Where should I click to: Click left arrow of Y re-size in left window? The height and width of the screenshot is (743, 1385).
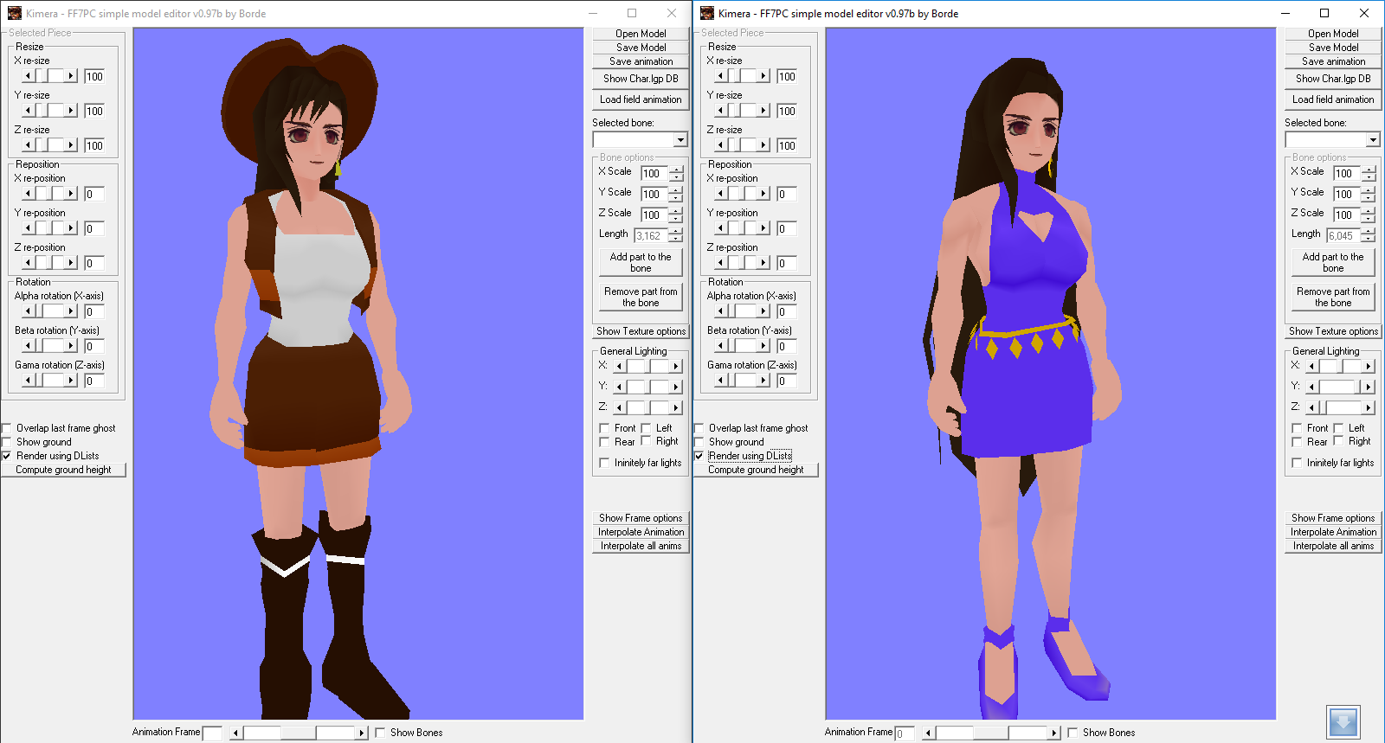pos(29,111)
